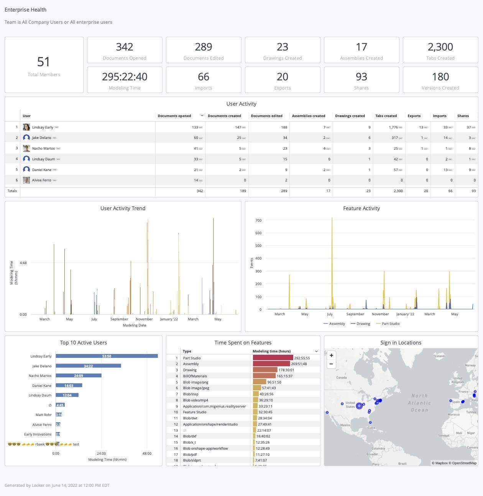The width and height of the screenshot is (483, 496).
Task: Click sort arrow on Modeling time (hours) column
Action: (316, 351)
